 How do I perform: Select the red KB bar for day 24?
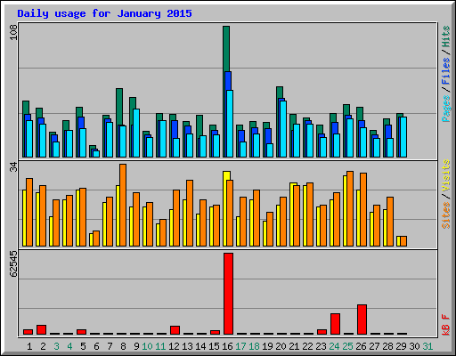click(335, 324)
